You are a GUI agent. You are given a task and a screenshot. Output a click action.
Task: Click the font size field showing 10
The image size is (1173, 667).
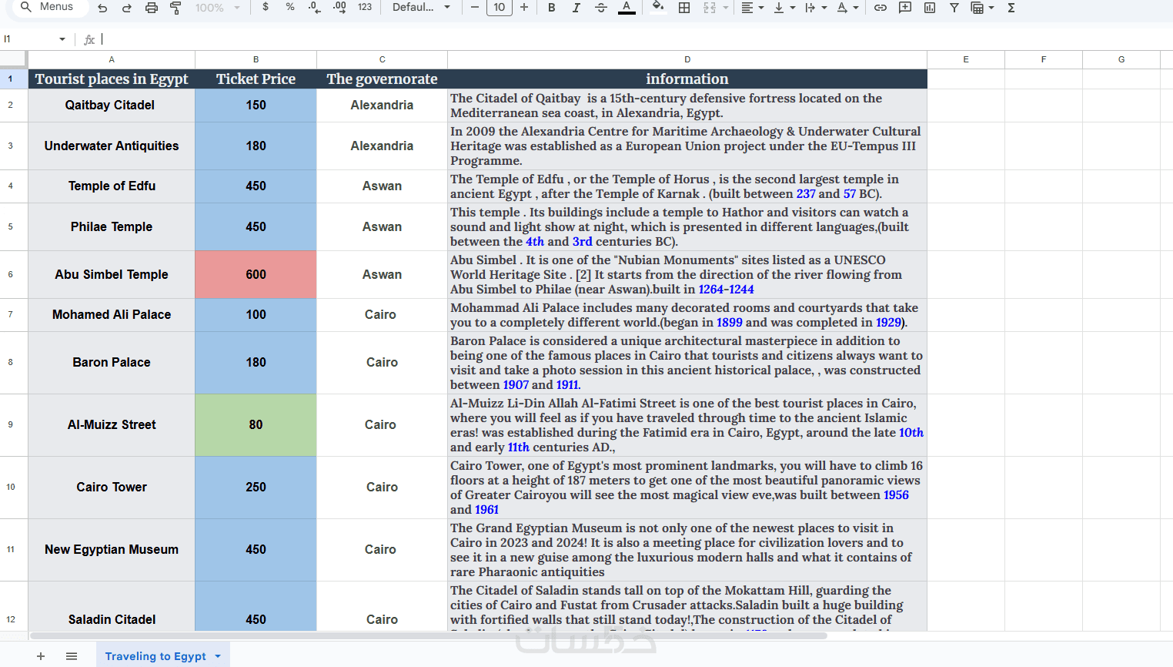tap(500, 7)
